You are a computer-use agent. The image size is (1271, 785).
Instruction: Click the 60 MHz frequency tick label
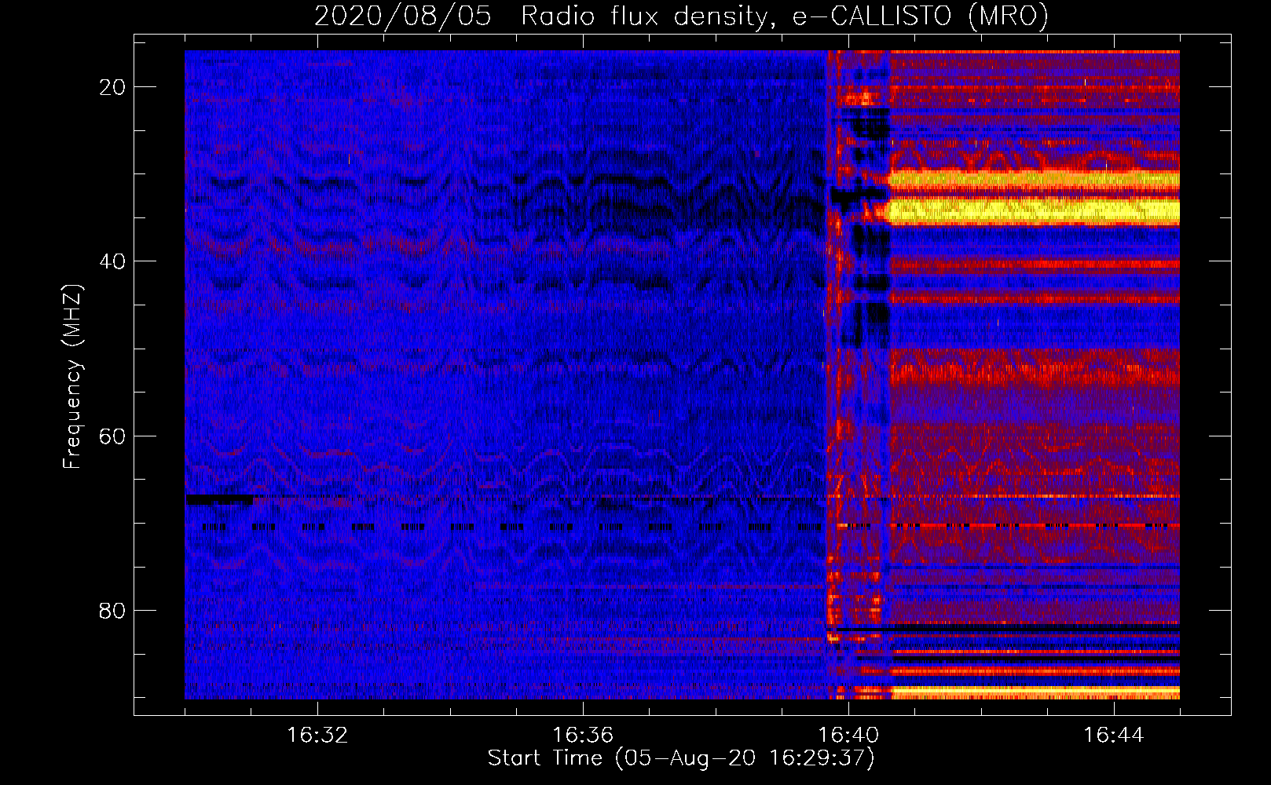point(113,436)
